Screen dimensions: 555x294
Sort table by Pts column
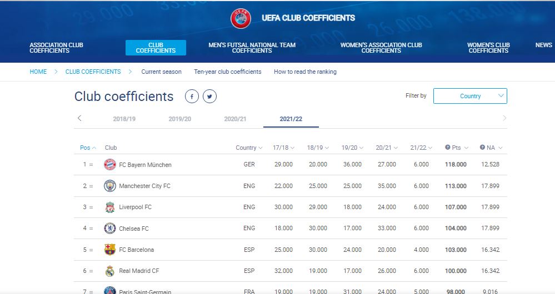460,148
